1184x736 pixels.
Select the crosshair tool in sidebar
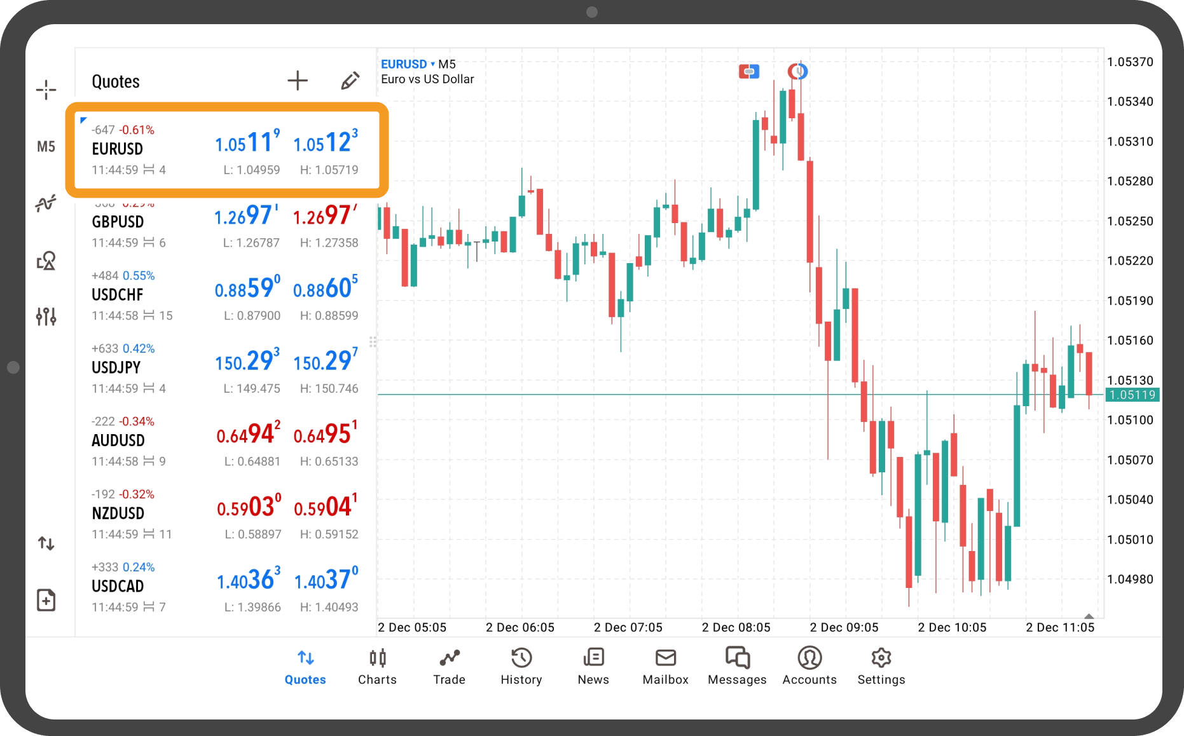pos(46,90)
